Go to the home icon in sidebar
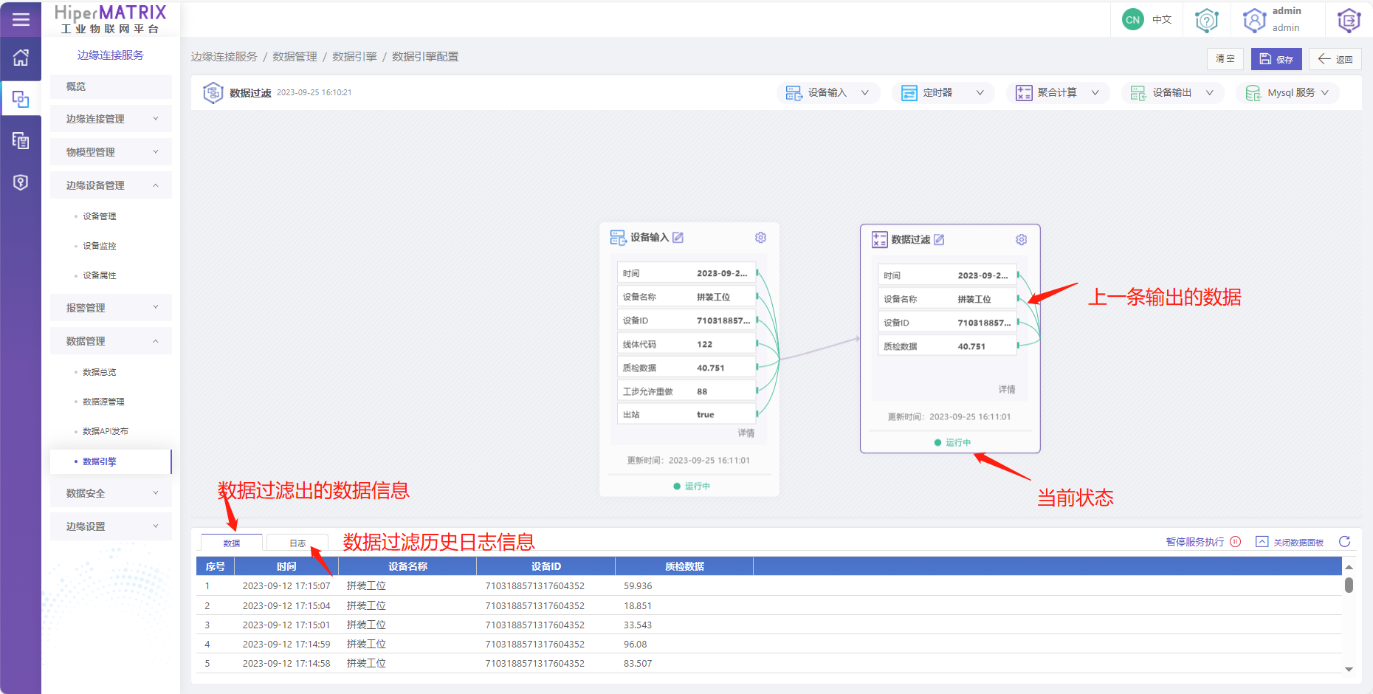 (x=21, y=58)
